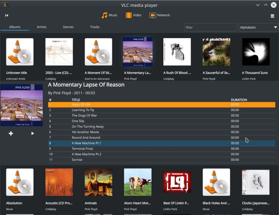Click the Video film strip icon
279x215 pixels.
tap(129, 15)
